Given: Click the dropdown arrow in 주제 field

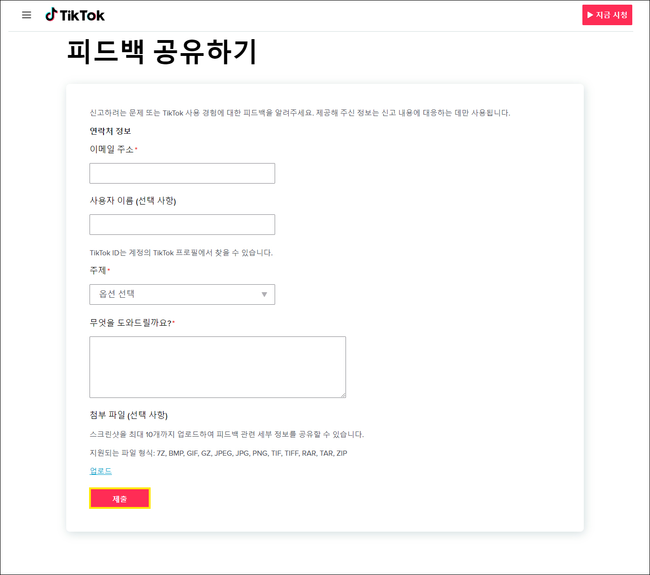Looking at the screenshot, I should coord(264,294).
